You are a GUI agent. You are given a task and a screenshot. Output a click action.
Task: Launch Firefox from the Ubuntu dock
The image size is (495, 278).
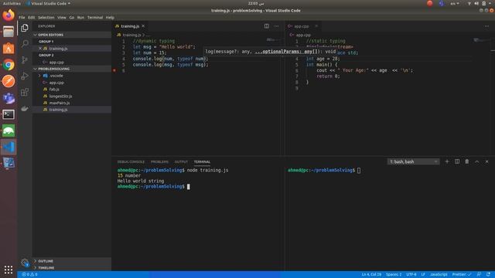point(9,15)
